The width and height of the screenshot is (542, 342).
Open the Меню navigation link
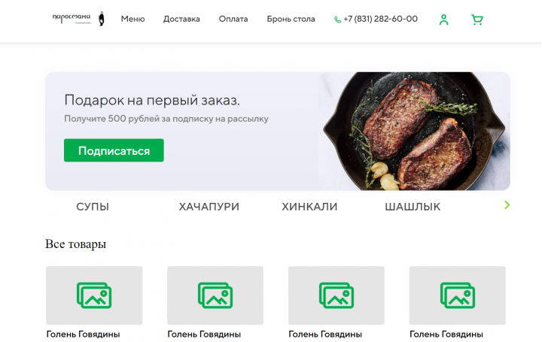(x=132, y=19)
